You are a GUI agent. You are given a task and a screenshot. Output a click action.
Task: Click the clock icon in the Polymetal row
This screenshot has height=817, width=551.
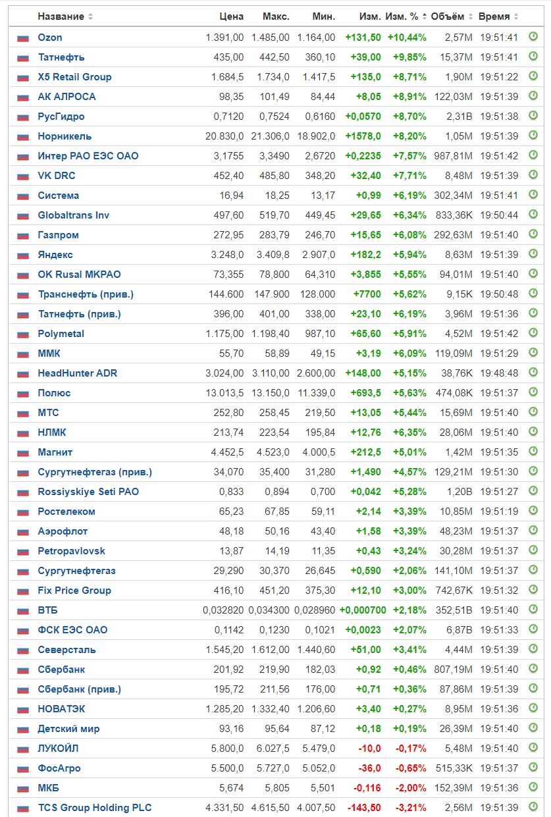point(533,333)
